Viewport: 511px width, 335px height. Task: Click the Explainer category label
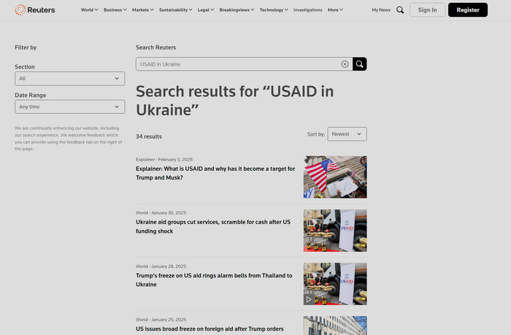point(145,159)
